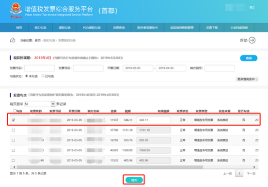Open the 发票查询 navigation menu item
268x187 pixels.
tap(119, 28)
